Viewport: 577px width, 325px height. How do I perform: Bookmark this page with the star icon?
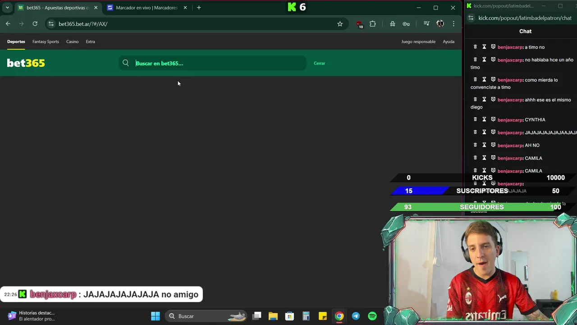pyautogui.click(x=340, y=24)
